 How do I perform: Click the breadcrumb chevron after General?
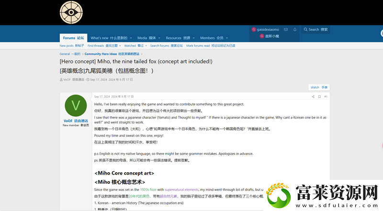click(83, 54)
